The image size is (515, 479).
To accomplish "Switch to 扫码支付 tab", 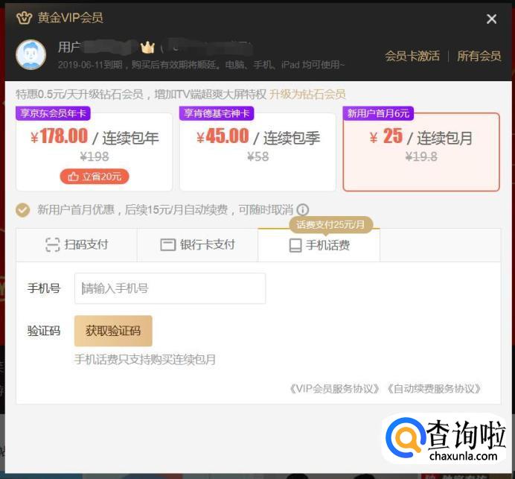I will coord(77,245).
